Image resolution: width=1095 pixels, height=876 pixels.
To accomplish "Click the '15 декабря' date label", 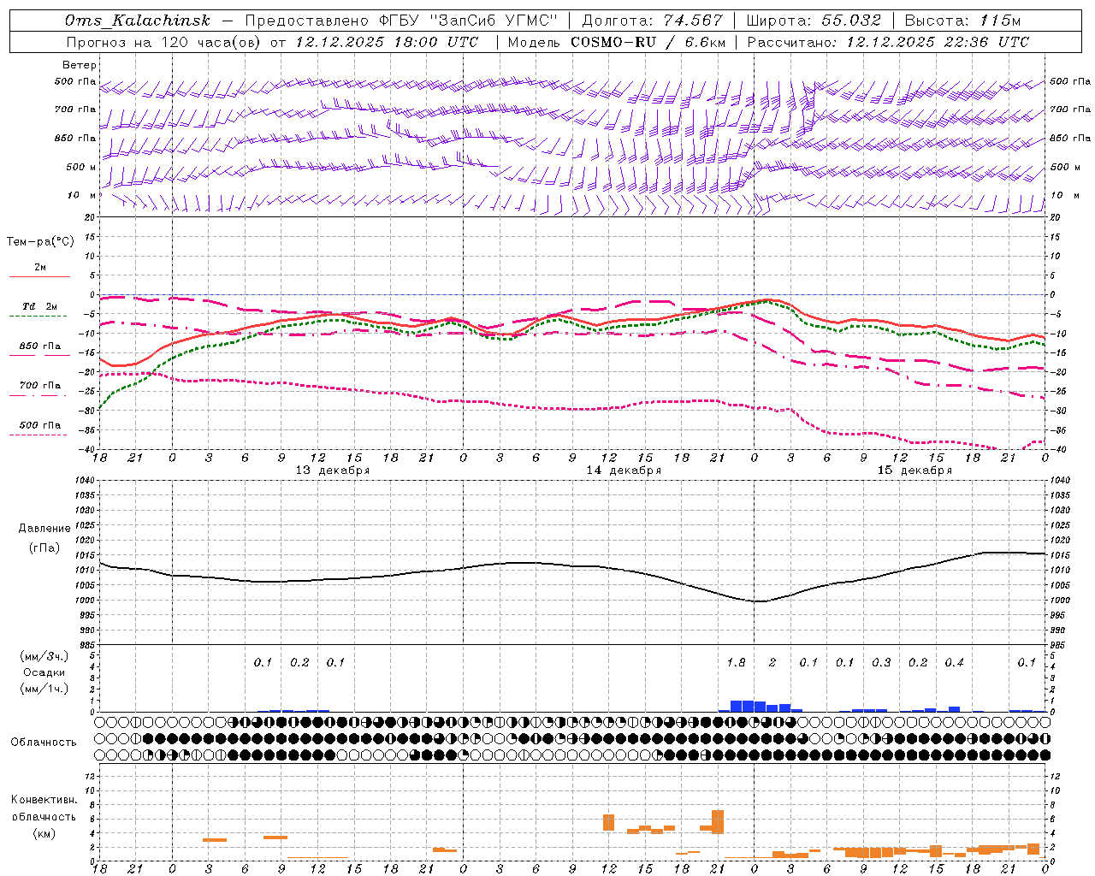I will (x=914, y=471).
